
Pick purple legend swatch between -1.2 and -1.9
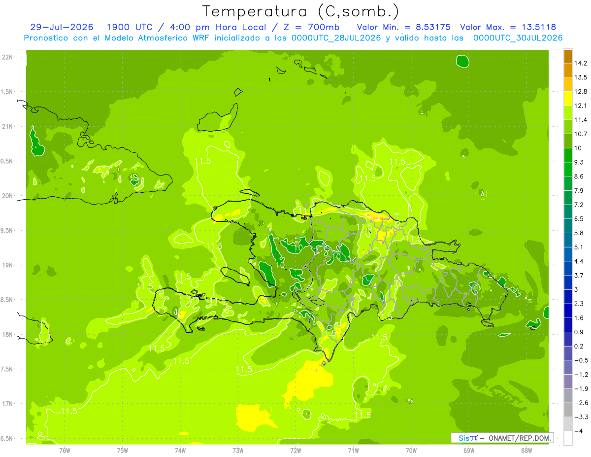(x=568, y=382)
